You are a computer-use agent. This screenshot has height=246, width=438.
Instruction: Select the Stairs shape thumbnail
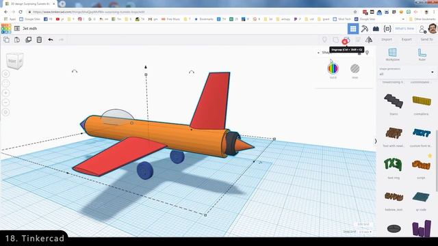click(394, 100)
